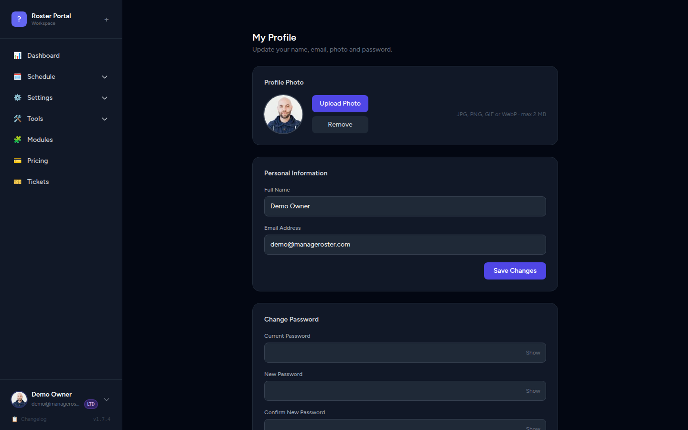Screen dimensions: 688x430
Task: Open Settings via the gear icon
Action: click(x=18, y=97)
